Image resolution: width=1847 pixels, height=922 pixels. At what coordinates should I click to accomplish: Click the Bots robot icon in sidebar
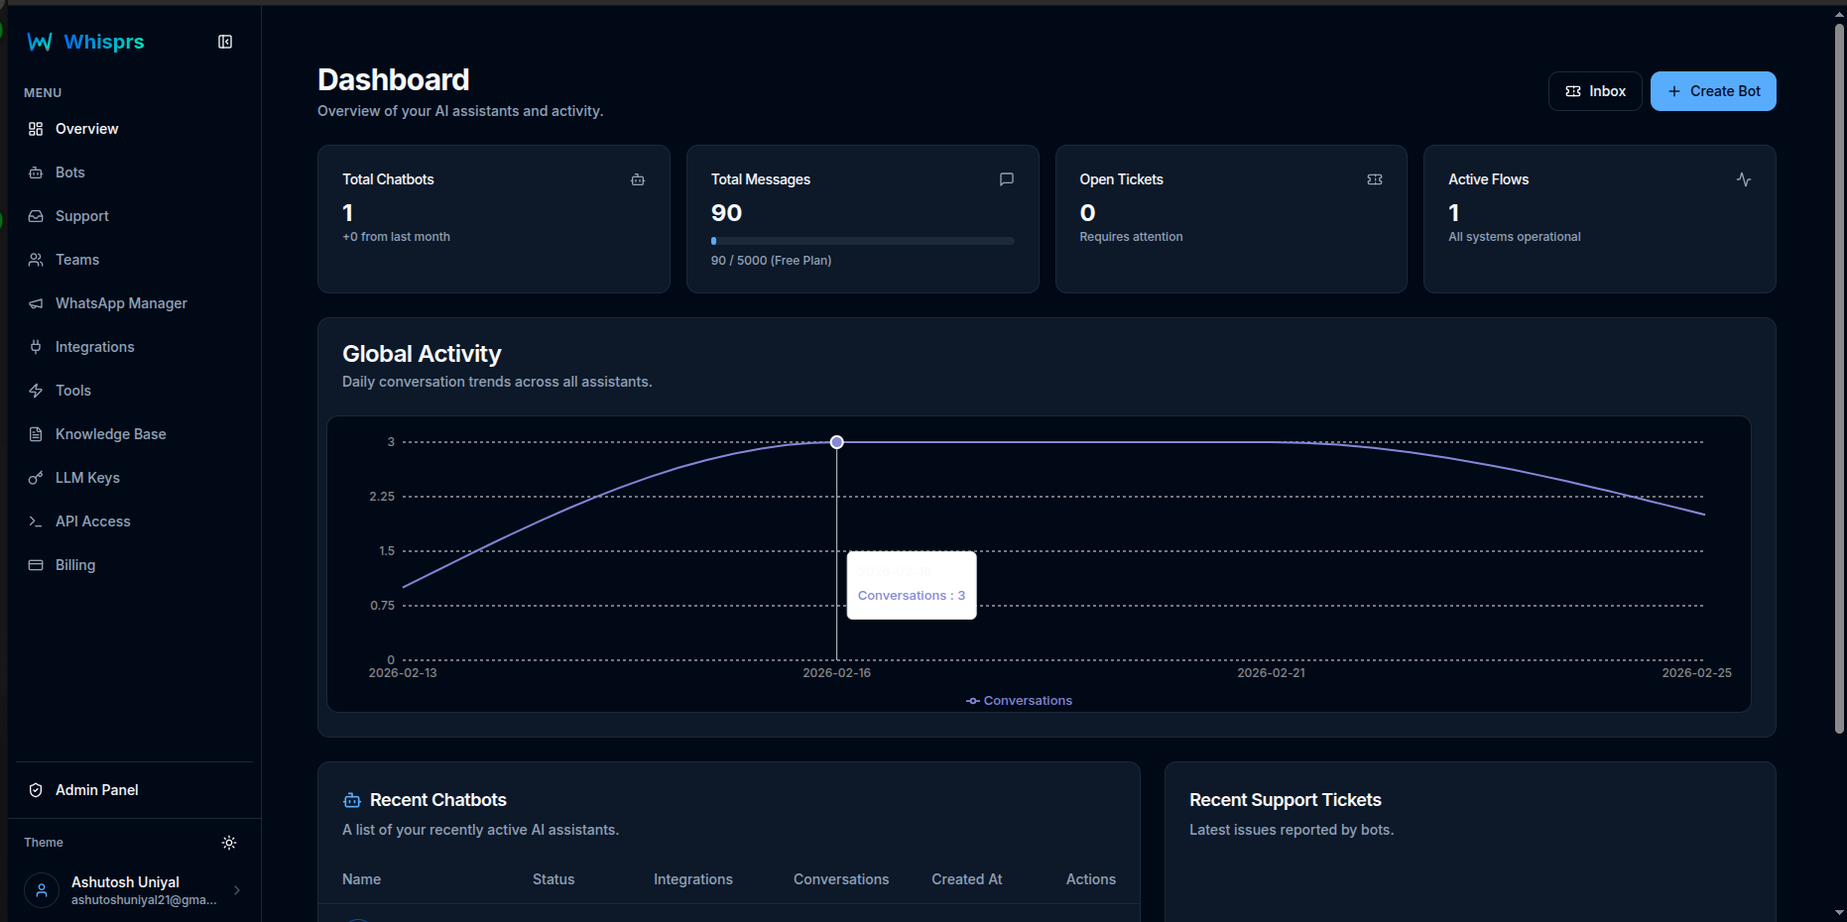[x=36, y=173]
